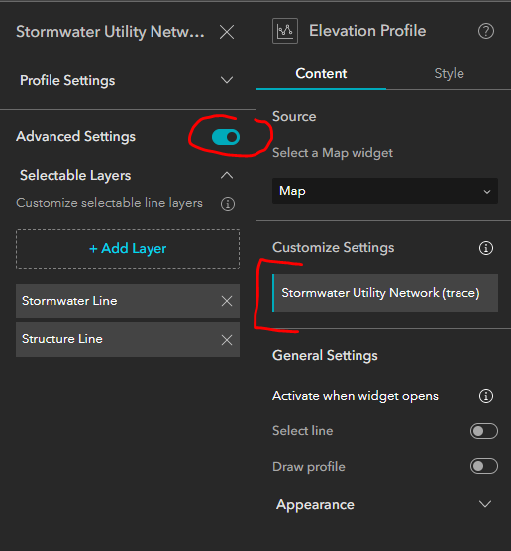Remove the Stormwater Line layer

(x=227, y=301)
